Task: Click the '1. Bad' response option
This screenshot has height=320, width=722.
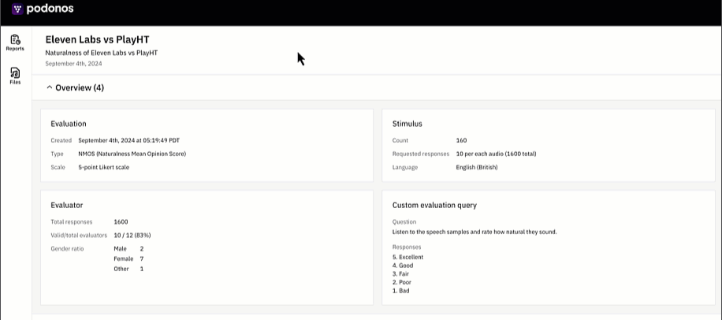Action: [x=400, y=291]
